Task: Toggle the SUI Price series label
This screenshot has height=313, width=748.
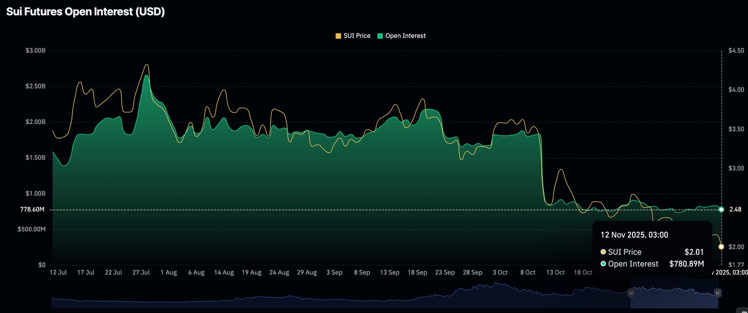Action: tap(356, 36)
